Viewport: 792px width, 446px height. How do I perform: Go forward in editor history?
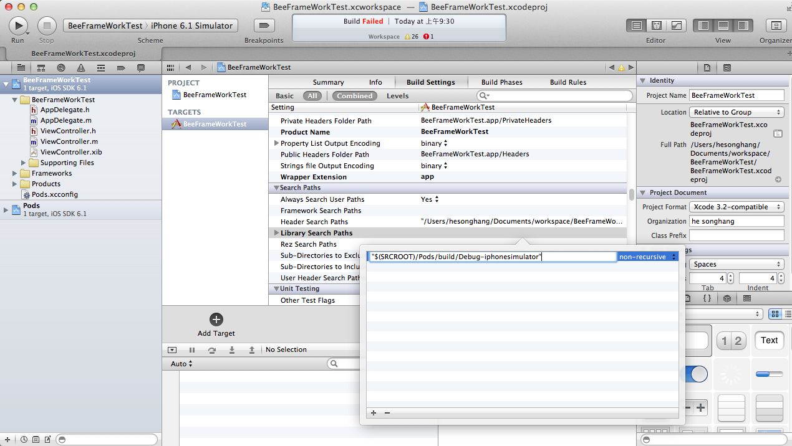205,67
